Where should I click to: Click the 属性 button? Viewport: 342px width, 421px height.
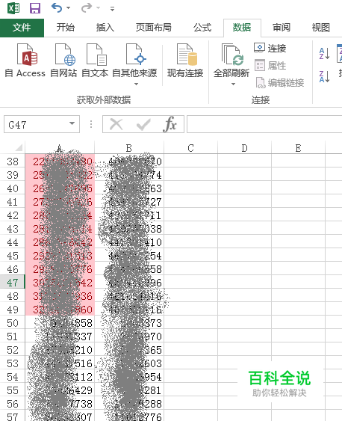[x=270, y=66]
